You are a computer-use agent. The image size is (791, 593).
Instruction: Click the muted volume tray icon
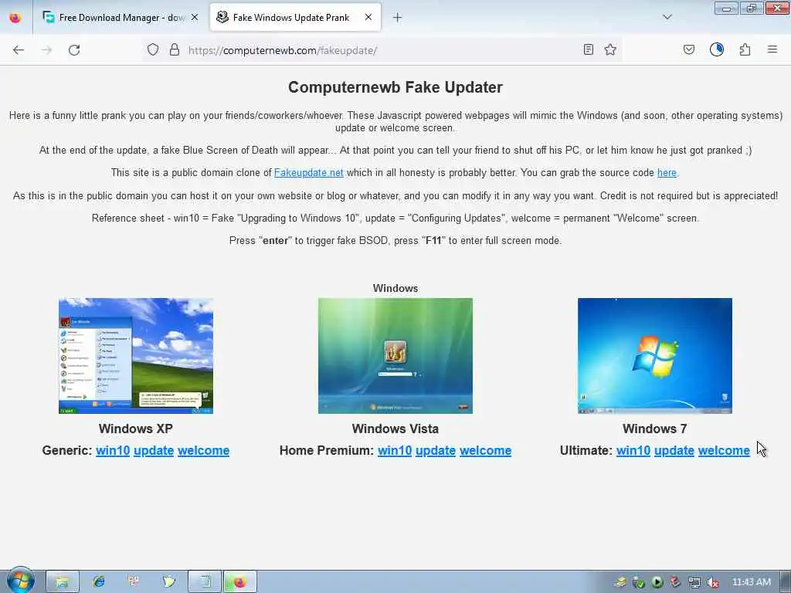(712, 583)
